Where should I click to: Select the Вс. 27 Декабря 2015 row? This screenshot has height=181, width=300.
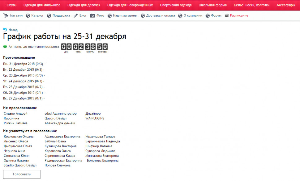point(24,98)
